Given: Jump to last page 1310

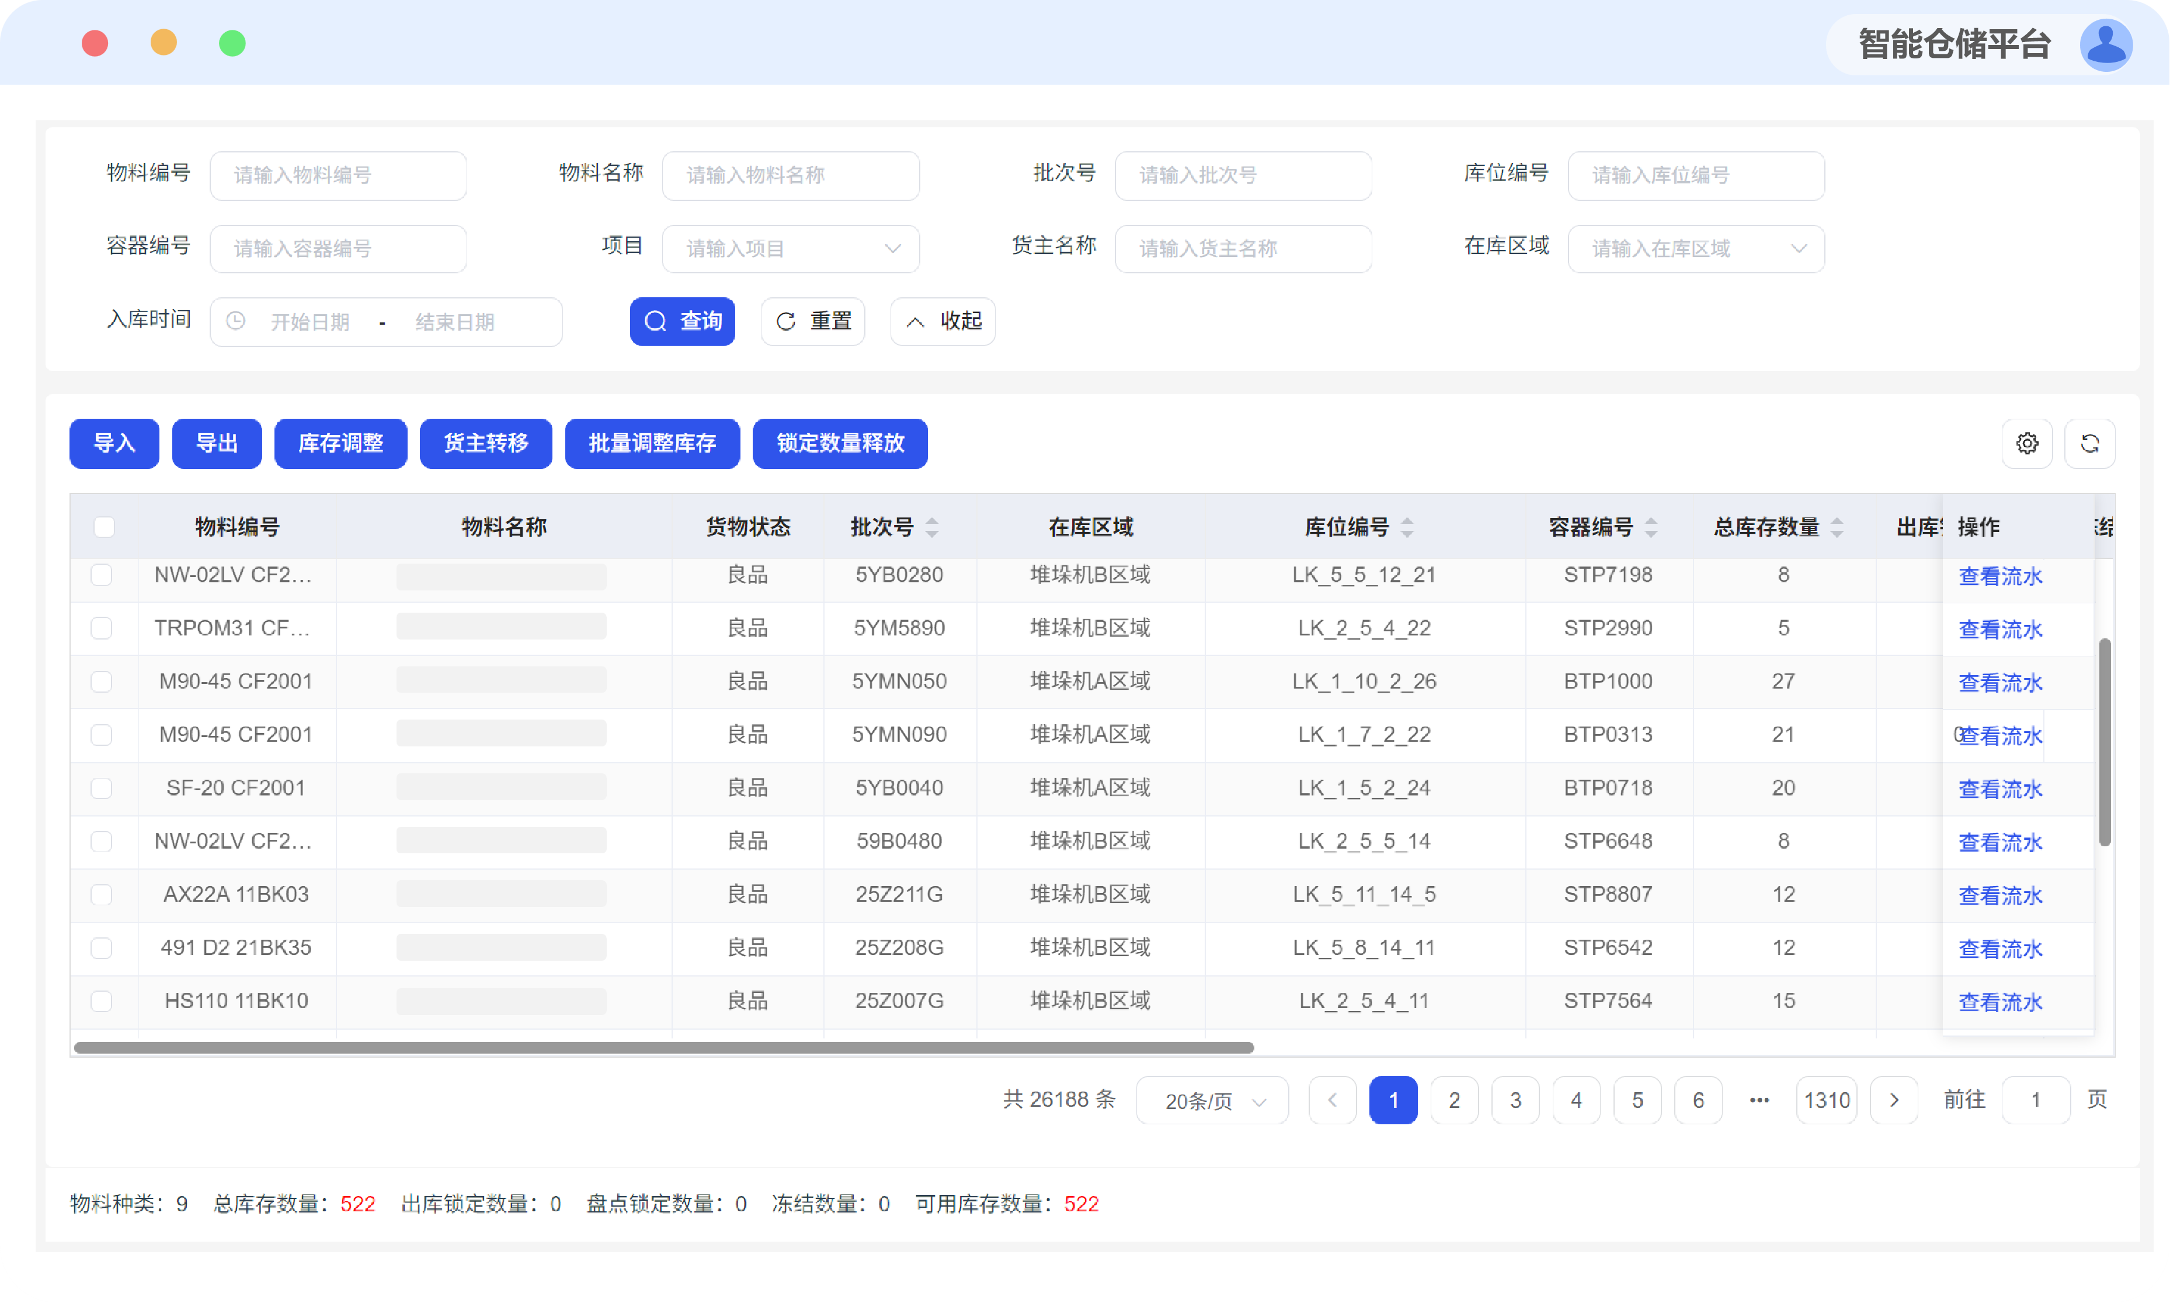Looking at the screenshot, I should pyautogui.click(x=1826, y=1100).
